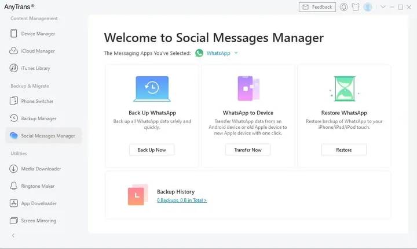
Task: Open App Downloader label
Action: coord(39,203)
